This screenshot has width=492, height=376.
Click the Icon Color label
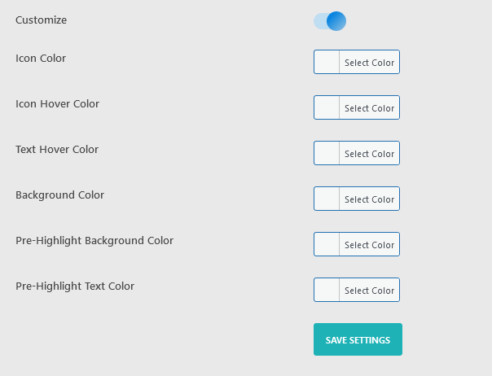(x=41, y=59)
